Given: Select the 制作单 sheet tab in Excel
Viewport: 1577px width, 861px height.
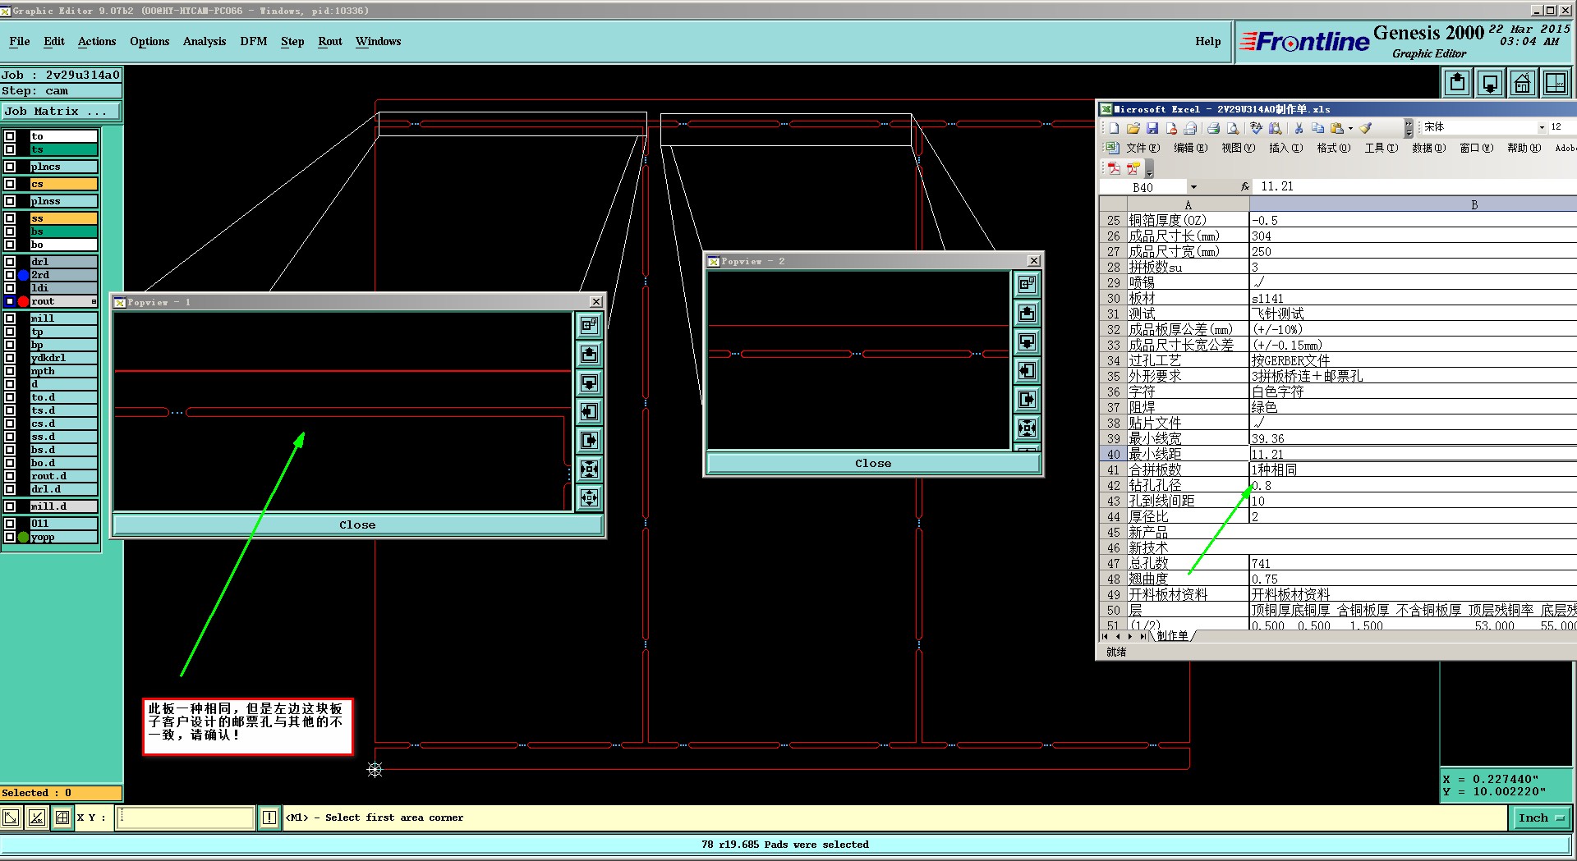Looking at the screenshot, I should (1172, 636).
